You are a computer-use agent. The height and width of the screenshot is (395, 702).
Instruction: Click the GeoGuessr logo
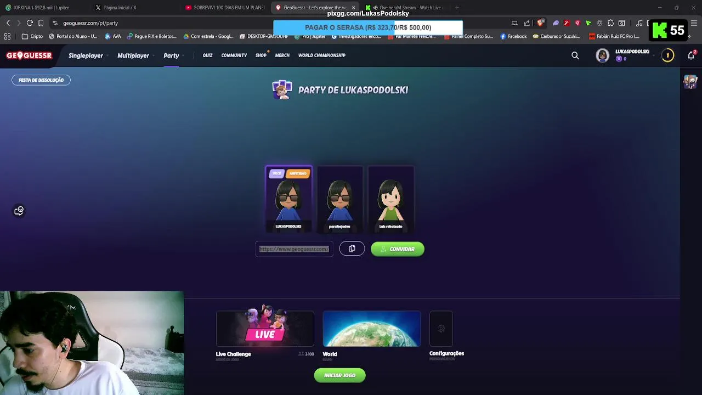29,55
